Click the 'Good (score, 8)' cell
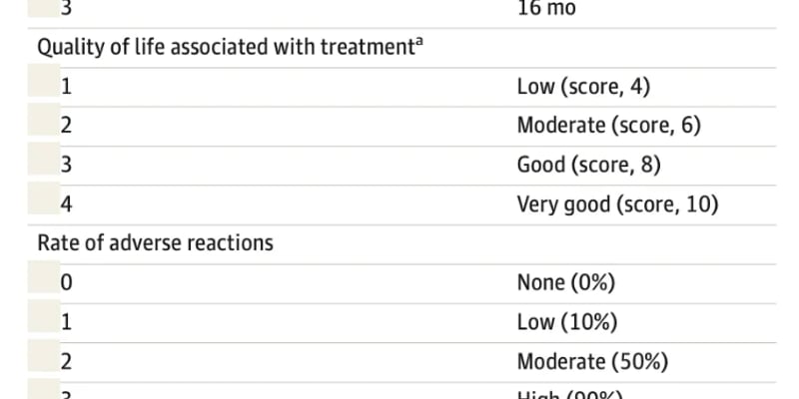 [588, 165]
